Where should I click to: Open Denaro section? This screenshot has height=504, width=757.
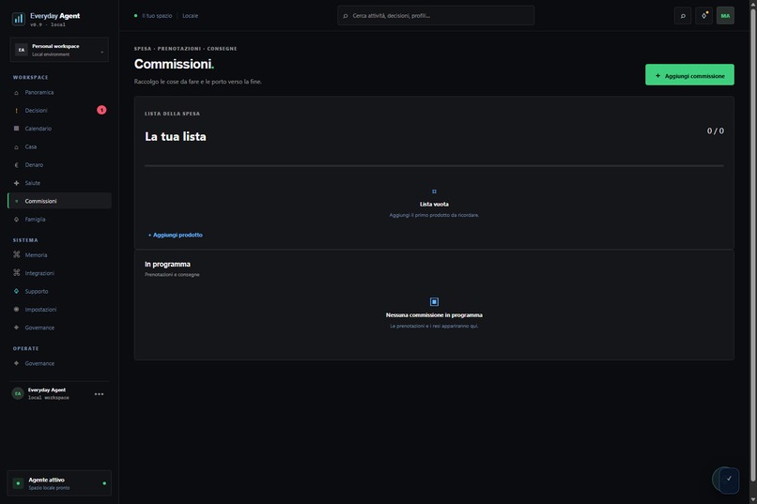59,165
